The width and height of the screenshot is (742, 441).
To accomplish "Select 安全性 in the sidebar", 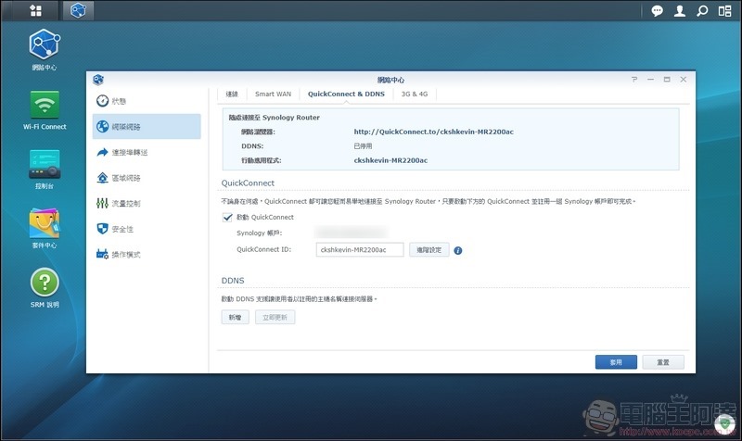I will click(x=147, y=229).
